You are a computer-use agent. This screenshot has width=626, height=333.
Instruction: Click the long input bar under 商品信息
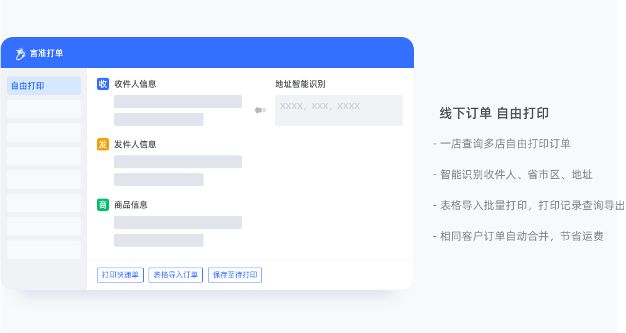click(x=178, y=223)
